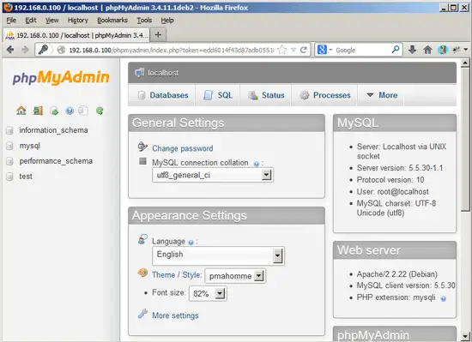The image size is (472, 342).
Task: Click database icon beside mysql
Action: click(x=9, y=146)
